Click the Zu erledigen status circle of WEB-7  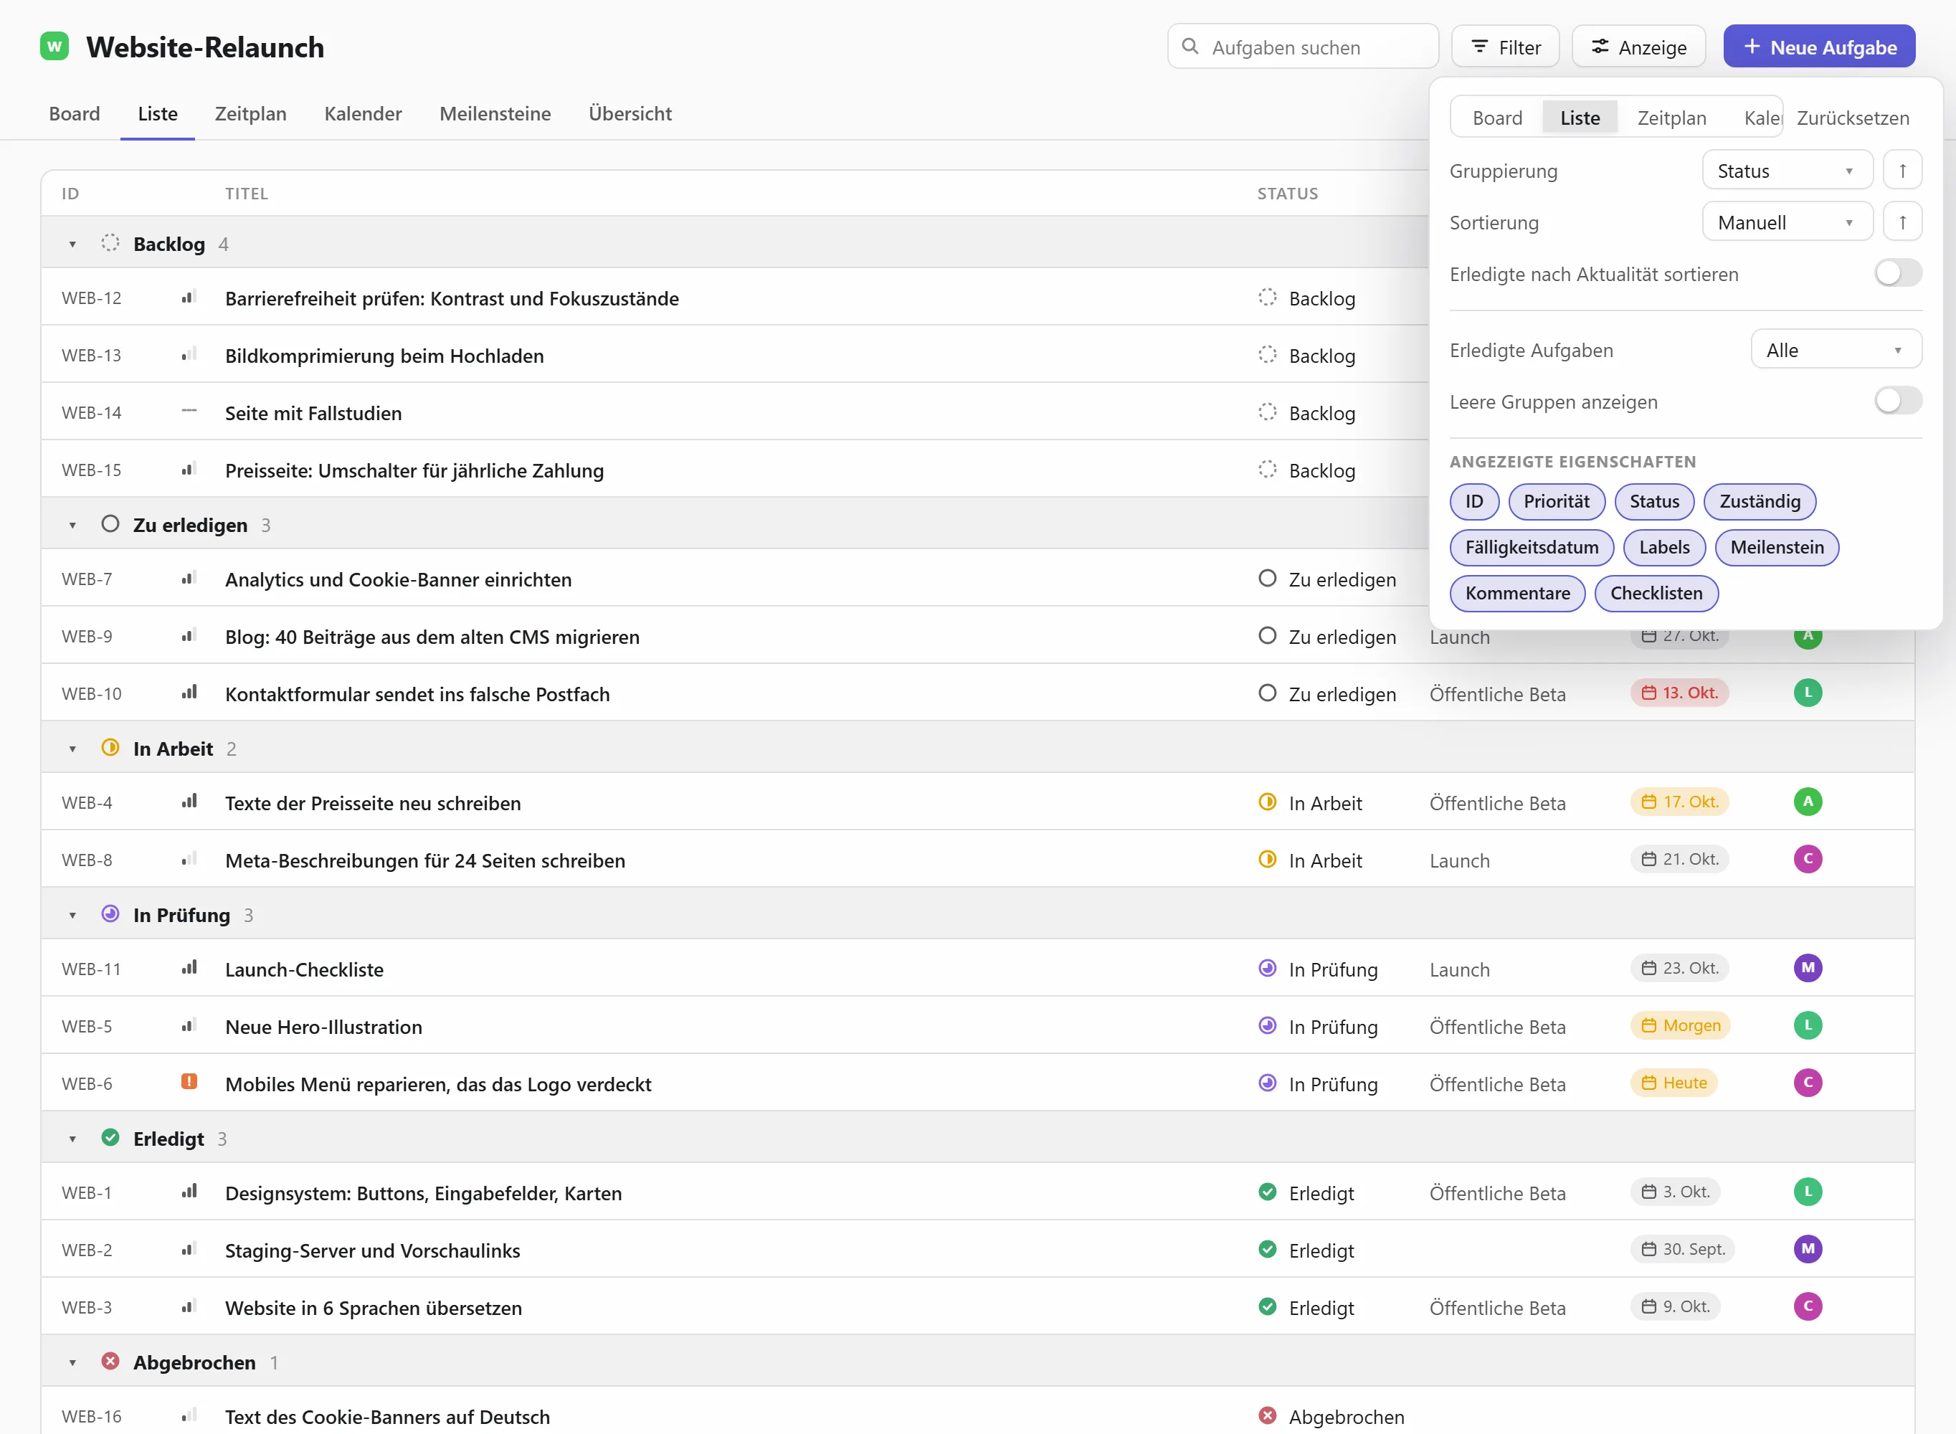(x=1267, y=578)
